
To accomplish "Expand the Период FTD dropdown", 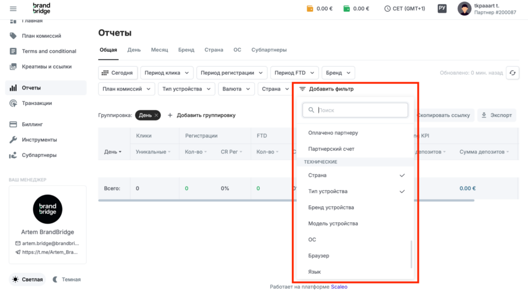I will [x=294, y=73].
